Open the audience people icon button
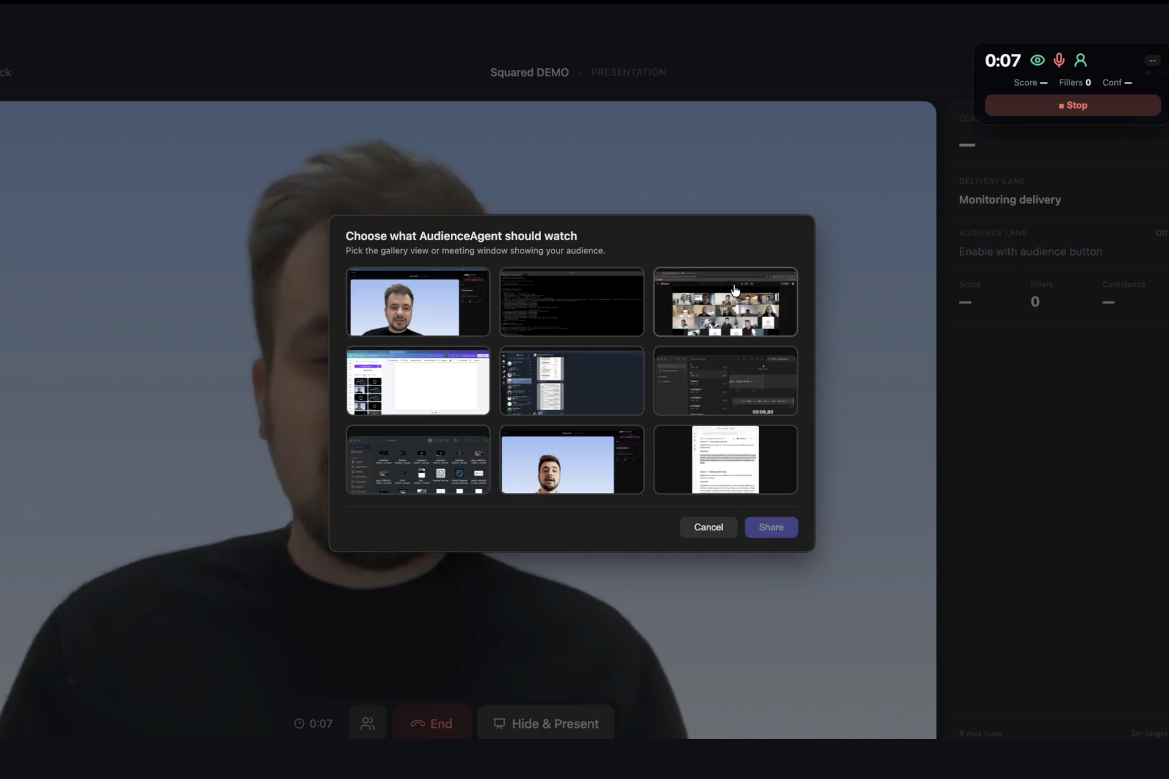Image resolution: width=1169 pixels, height=779 pixels. pyautogui.click(x=367, y=723)
